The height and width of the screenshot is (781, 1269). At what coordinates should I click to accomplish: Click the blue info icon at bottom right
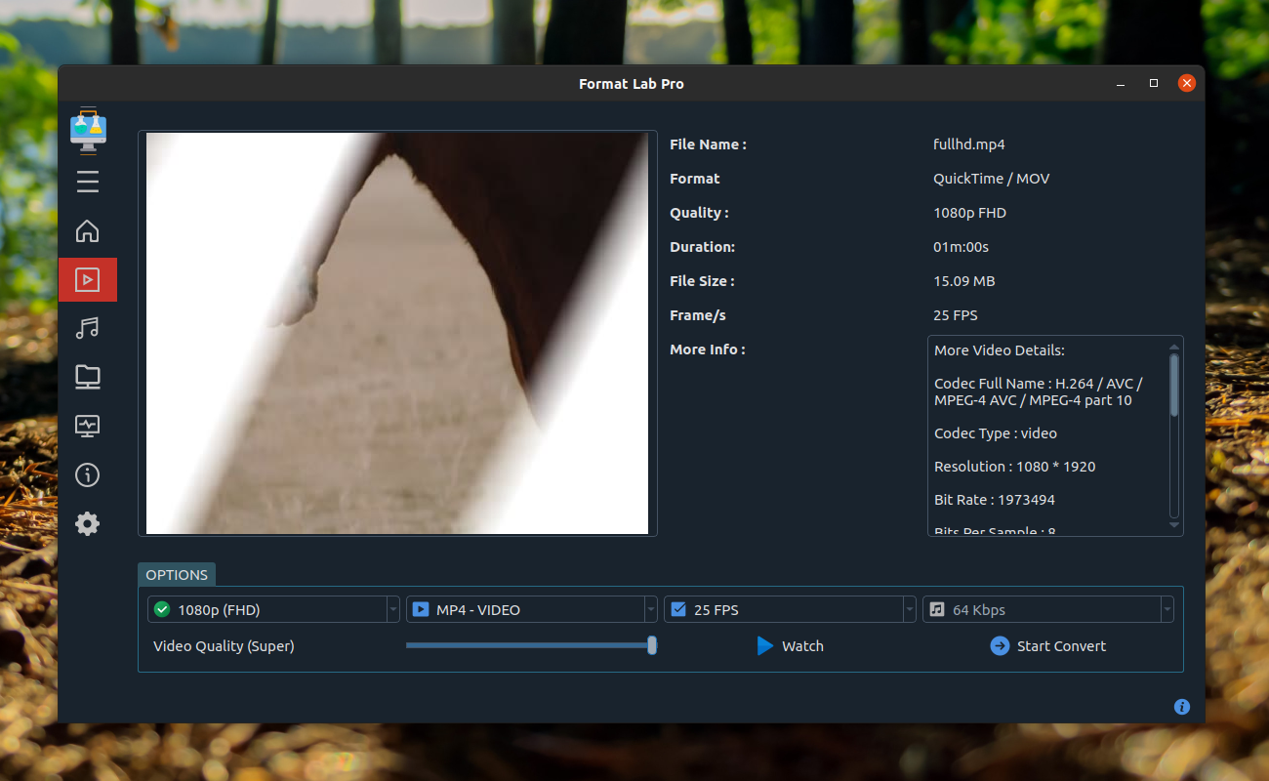pos(1182,706)
